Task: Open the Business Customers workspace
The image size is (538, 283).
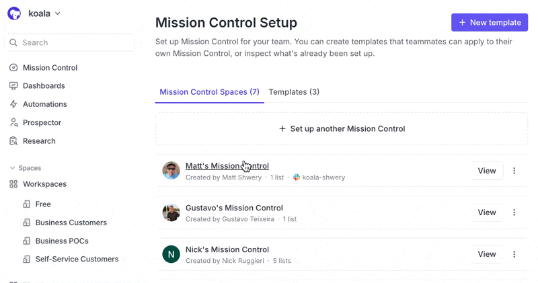Action: 71,223
